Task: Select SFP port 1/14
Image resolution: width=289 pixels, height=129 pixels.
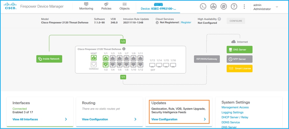Action: coord(159,65)
